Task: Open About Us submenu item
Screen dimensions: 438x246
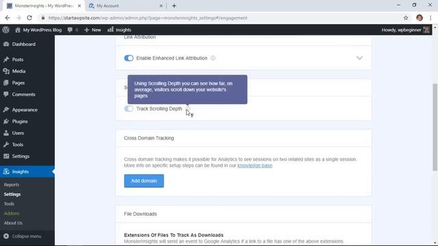Action: (x=13, y=223)
